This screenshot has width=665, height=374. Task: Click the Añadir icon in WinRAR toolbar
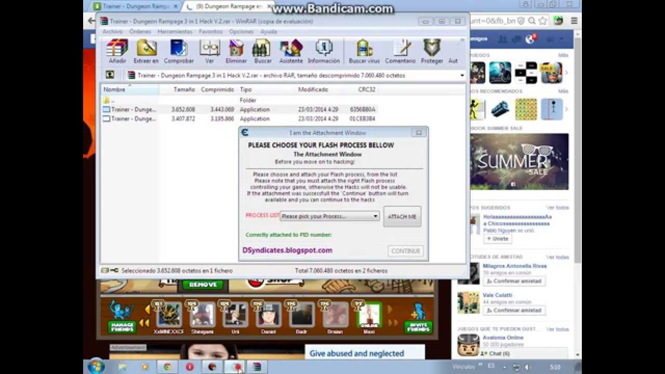(117, 51)
